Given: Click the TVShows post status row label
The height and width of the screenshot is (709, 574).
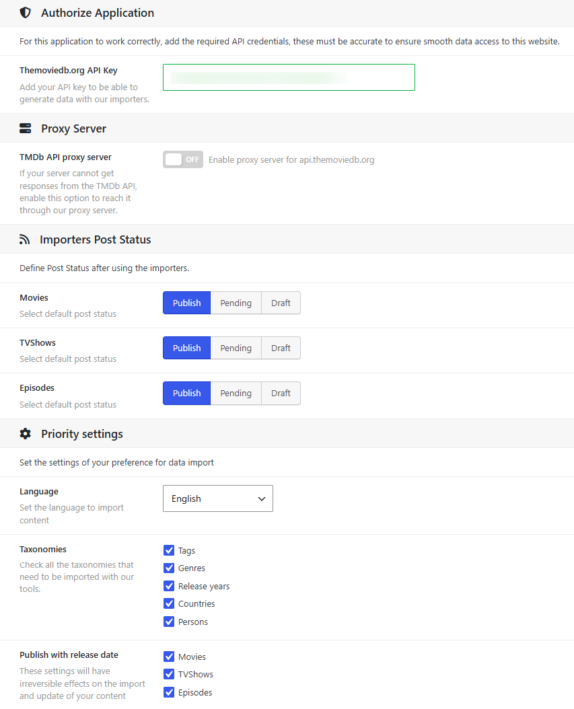Looking at the screenshot, I should pos(38,343).
